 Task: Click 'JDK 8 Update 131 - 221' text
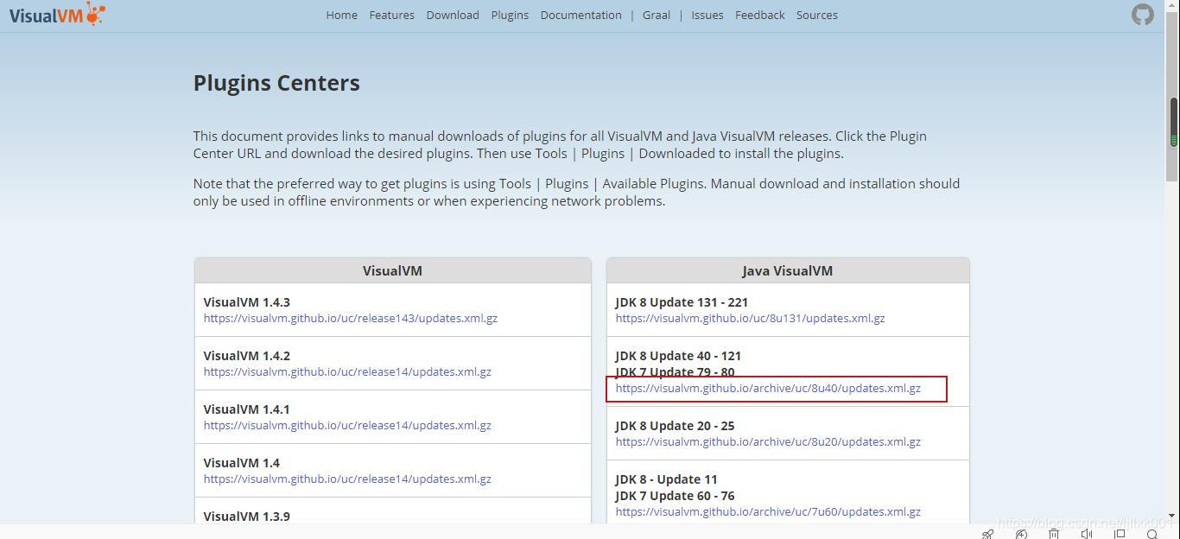pyautogui.click(x=682, y=302)
